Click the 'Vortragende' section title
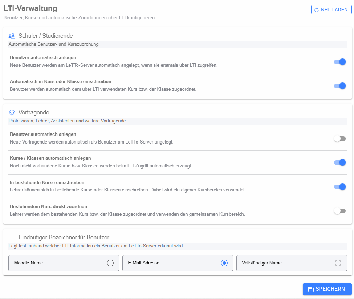Viewport: 354px width, 299px height. tap(34, 113)
